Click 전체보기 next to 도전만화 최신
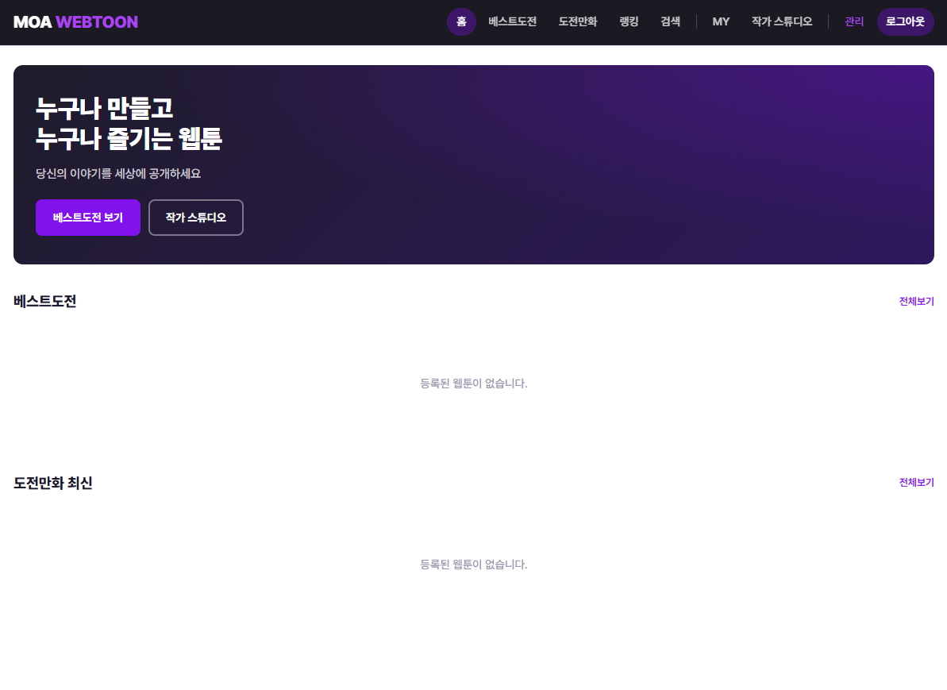Viewport: 947px width, 690px height. pos(916,482)
